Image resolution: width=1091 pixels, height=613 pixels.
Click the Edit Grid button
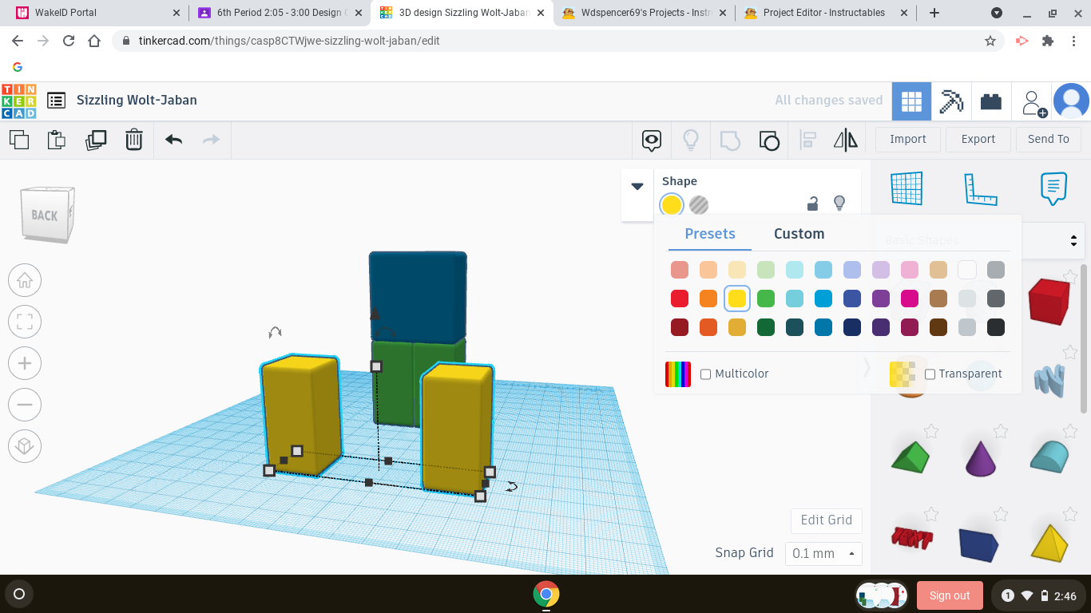827,520
